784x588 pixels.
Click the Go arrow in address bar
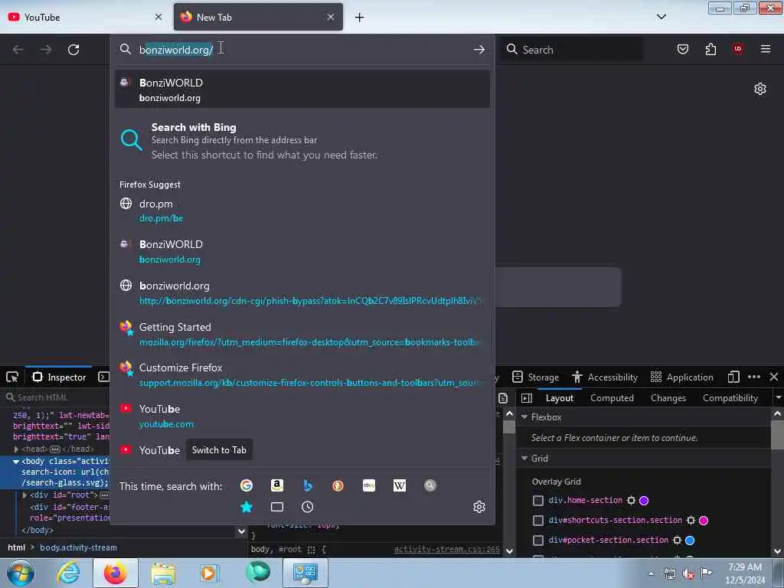pyautogui.click(x=479, y=50)
